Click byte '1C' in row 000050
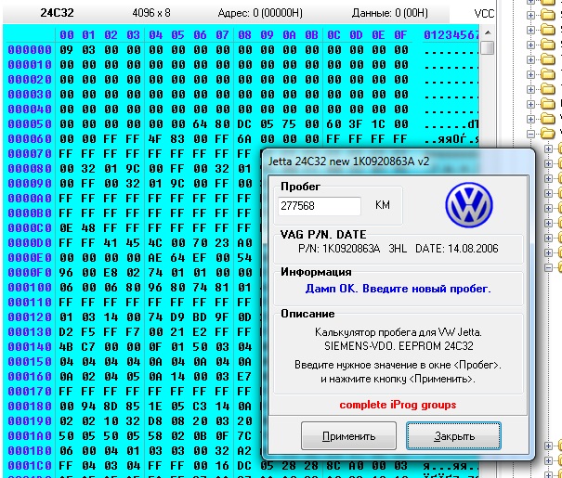This screenshot has height=478, width=562. pyautogui.click(x=378, y=124)
